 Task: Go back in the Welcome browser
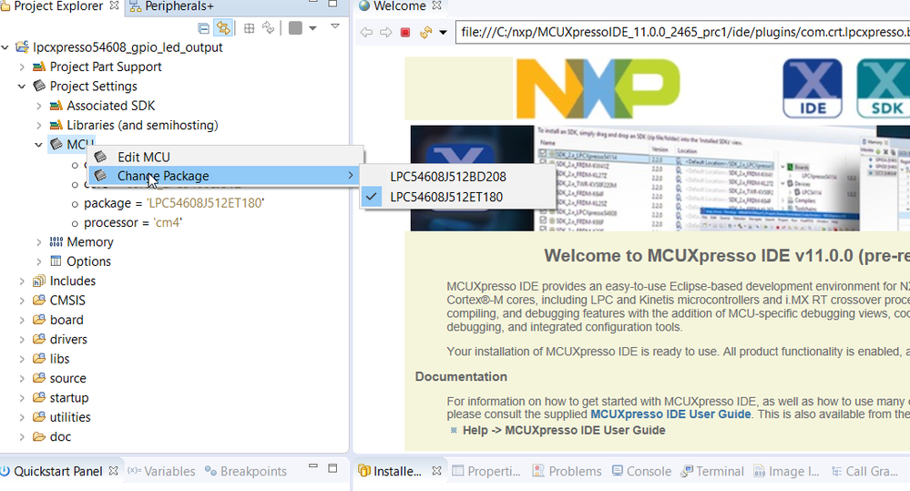pyautogui.click(x=366, y=32)
